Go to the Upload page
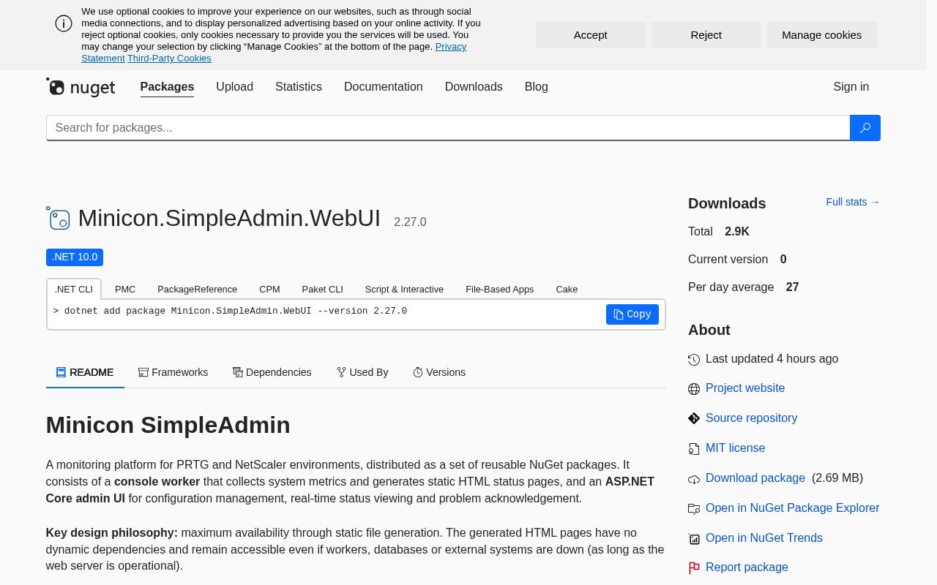The image size is (937, 585). 234,87
